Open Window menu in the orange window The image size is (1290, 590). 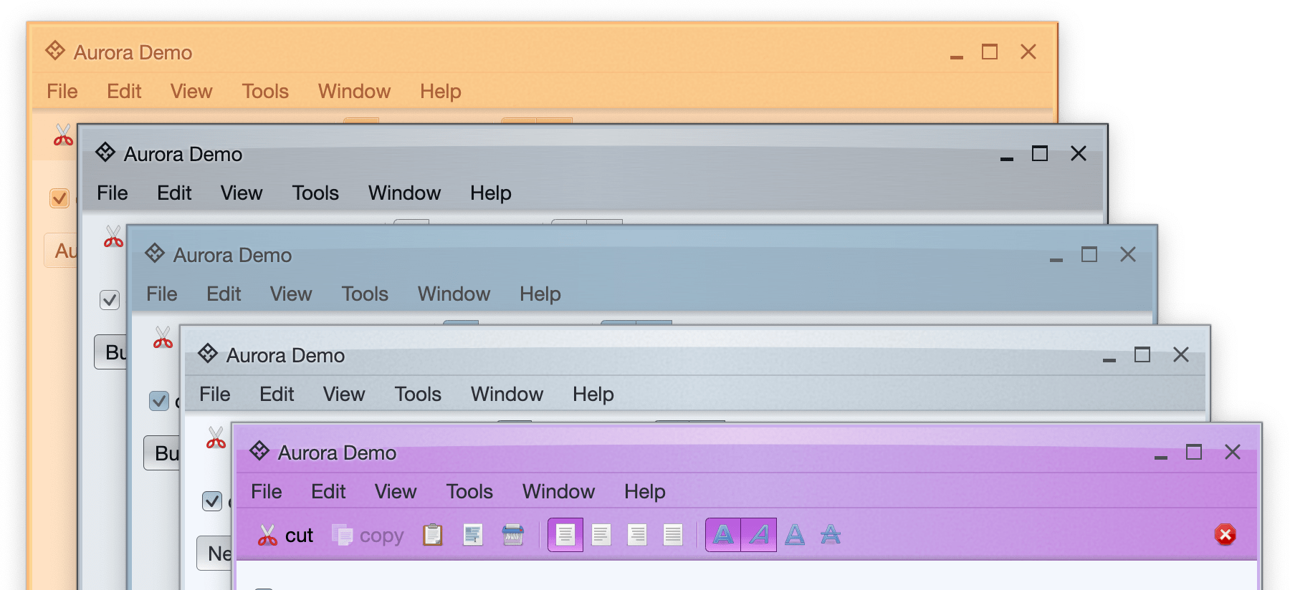click(355, 91)
